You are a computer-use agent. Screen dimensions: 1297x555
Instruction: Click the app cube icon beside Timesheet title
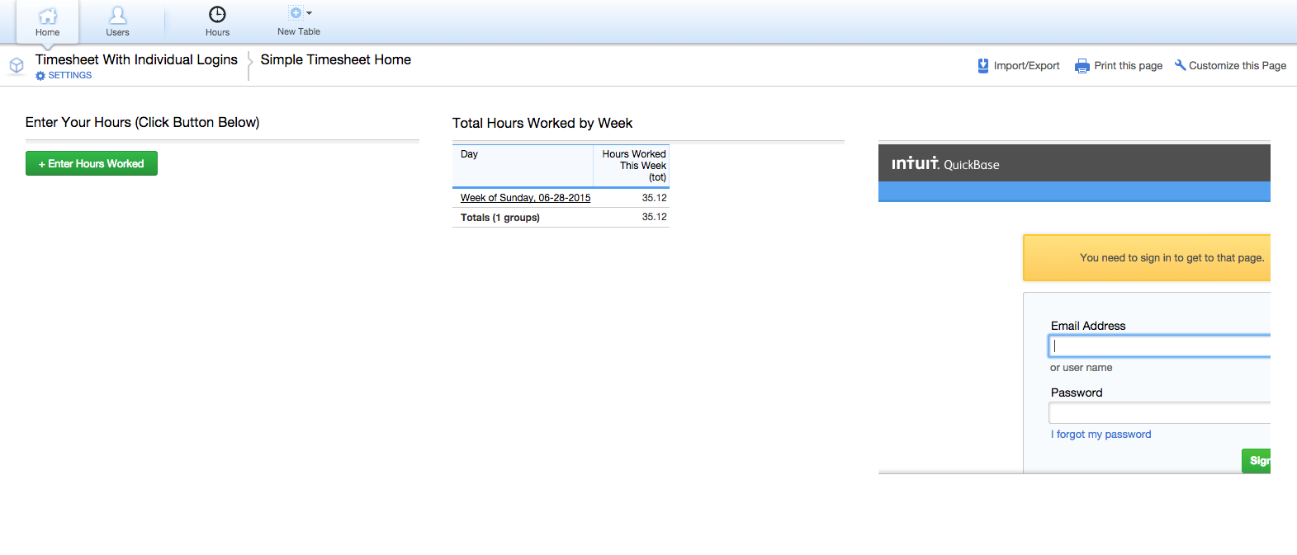click(17, 65)
